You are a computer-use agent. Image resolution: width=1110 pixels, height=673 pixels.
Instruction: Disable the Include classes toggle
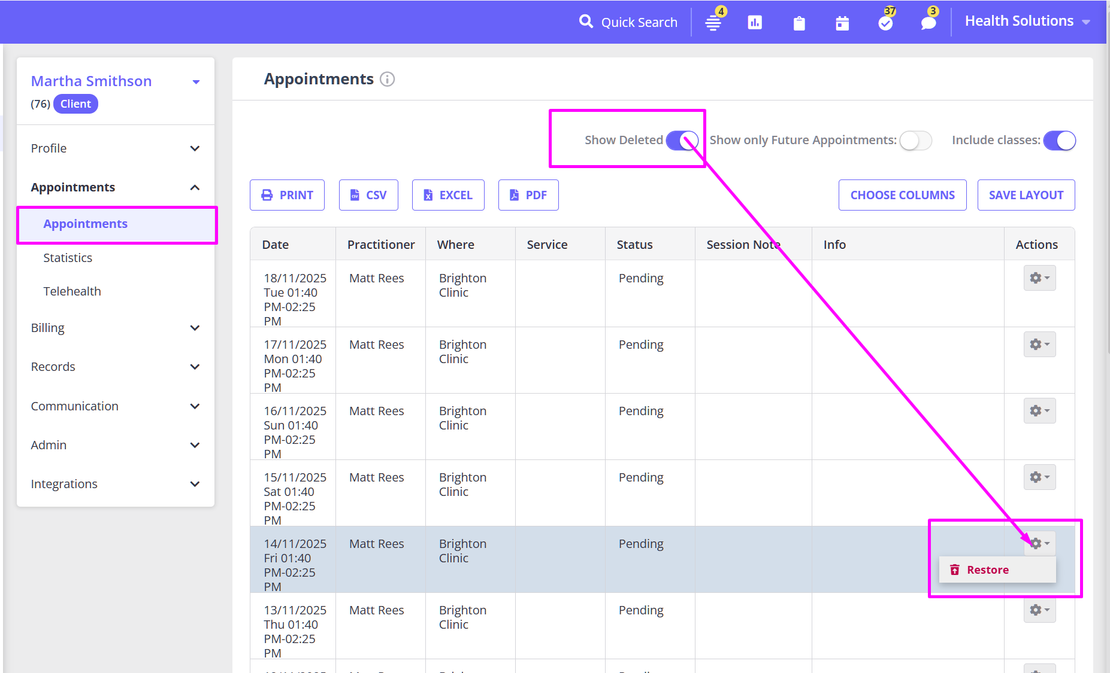click(1059, 141)
